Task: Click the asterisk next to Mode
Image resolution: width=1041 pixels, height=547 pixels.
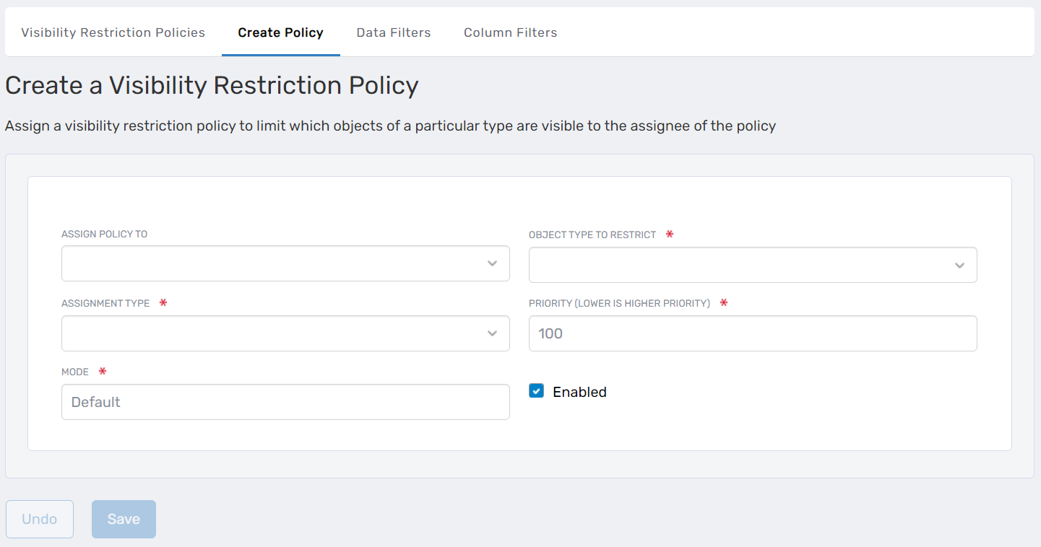Action: (x=101, y=371)
